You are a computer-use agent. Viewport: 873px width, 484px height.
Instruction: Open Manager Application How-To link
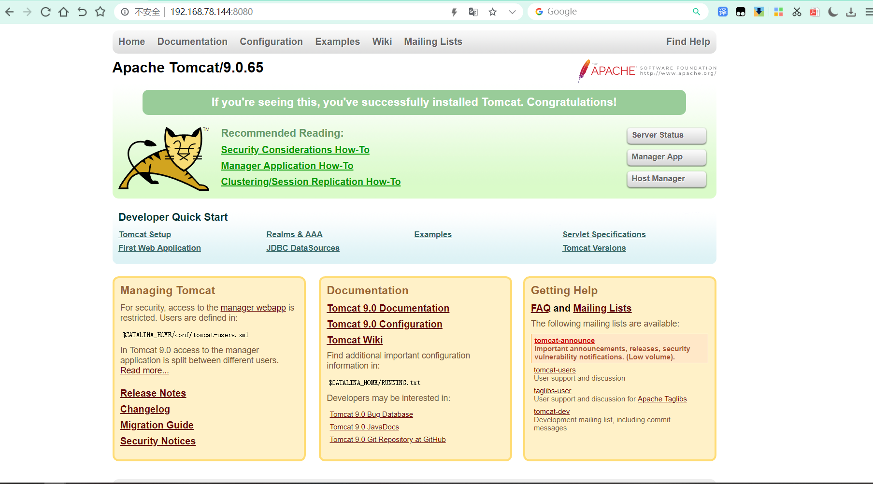click(x=287, y=166)
